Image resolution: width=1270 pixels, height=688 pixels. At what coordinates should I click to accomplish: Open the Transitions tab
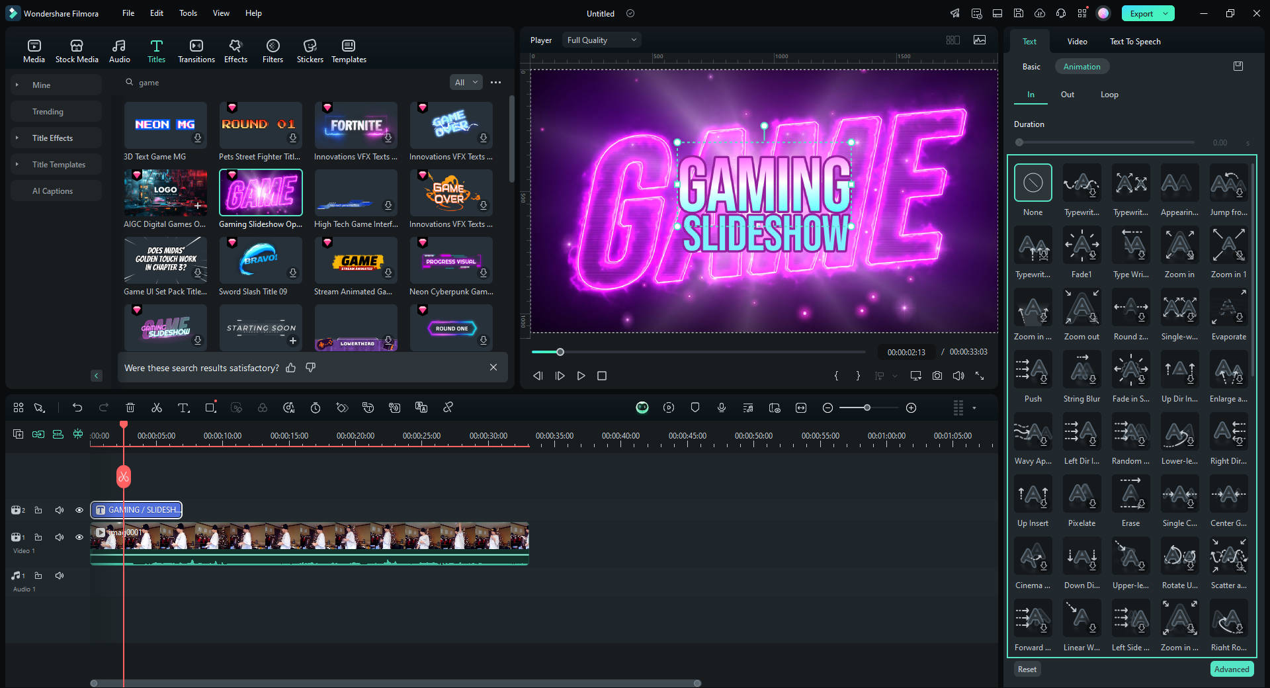196,51
